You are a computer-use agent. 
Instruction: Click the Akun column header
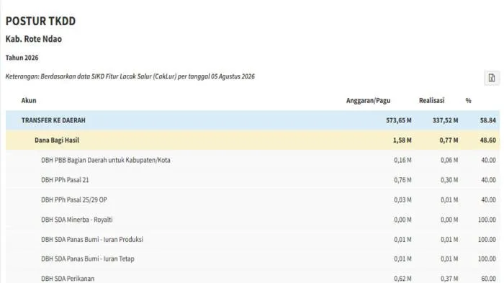point(29,100)
